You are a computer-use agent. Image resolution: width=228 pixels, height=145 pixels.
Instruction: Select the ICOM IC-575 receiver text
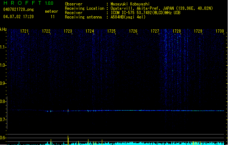pos(145,13)
